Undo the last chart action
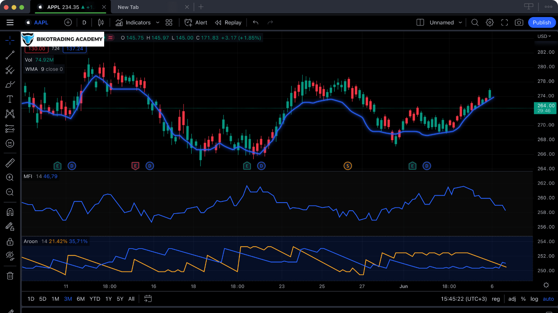 pos(256,22)
